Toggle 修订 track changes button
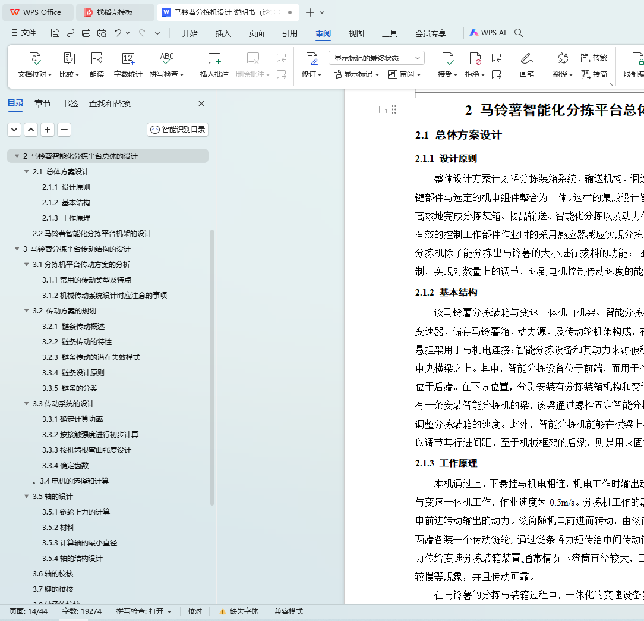The width and height of the screenshot is (644, 621). tap(311, 59)
